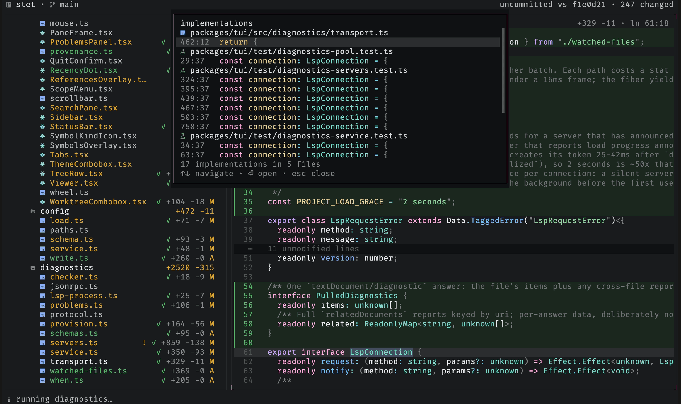Screen dimensions: 681x404
Task: Click the React icon beside ThemeCombobox.tsx
Action: 43,165
